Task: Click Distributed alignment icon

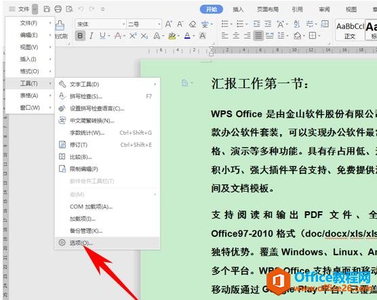Action: 269,36
